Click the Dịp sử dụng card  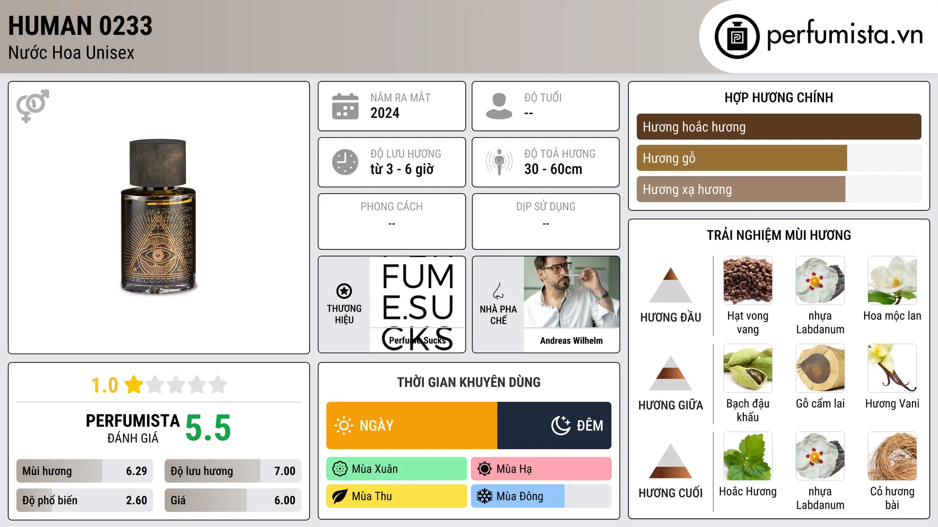[545, 221]
